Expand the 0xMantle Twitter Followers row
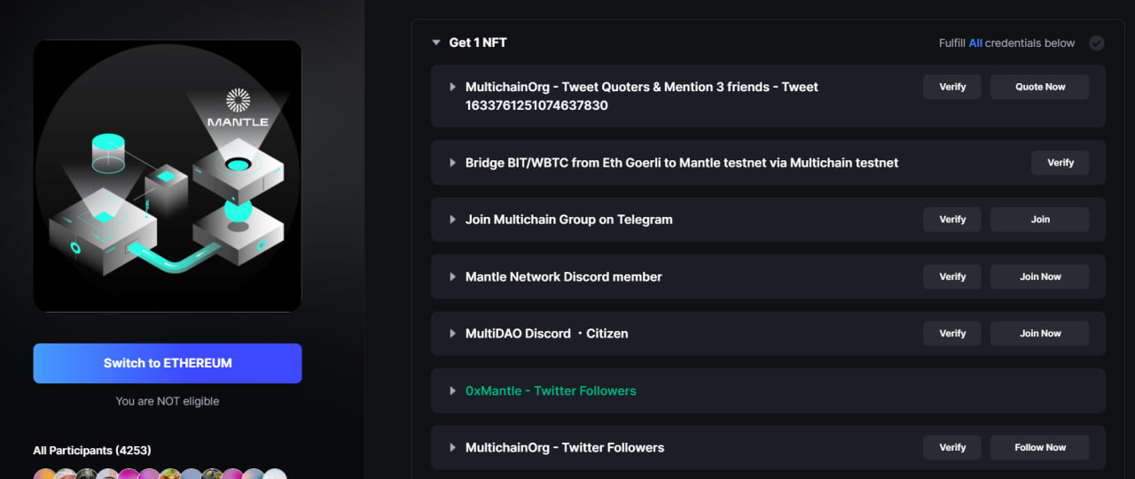1135x479 pixels. [x=452, y=390]
